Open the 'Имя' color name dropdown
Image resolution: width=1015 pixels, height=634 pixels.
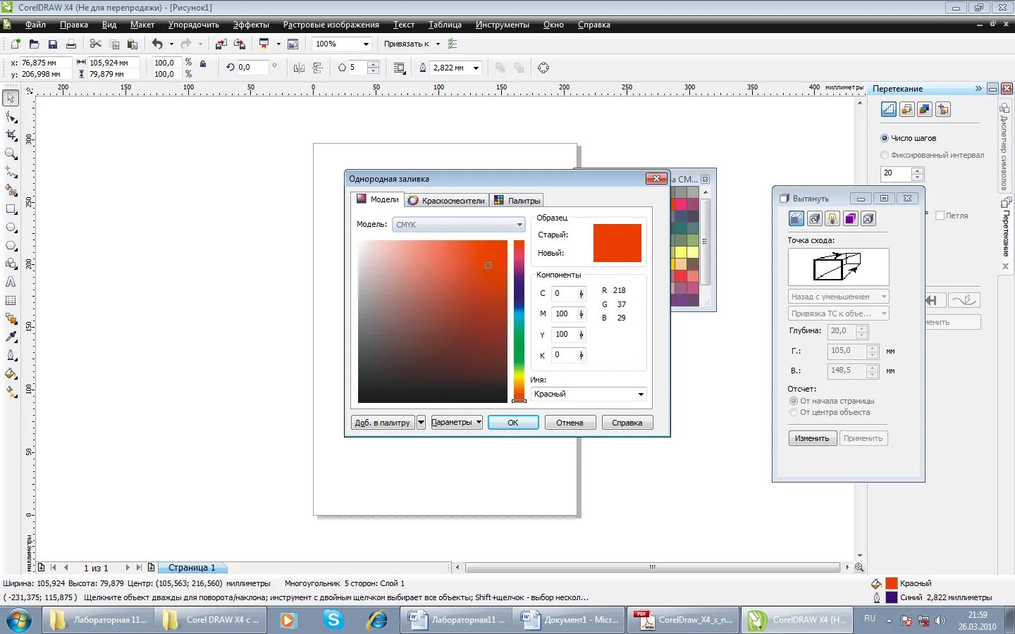(589, 394)
